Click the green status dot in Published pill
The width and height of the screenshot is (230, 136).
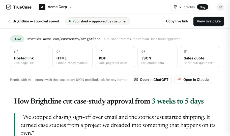[70, 21]
